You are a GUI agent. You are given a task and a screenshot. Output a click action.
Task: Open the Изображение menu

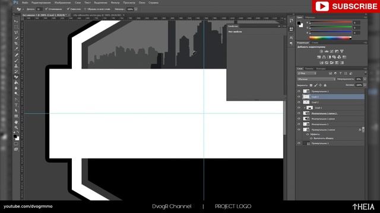pyautogui.click(x=63, y=2)
